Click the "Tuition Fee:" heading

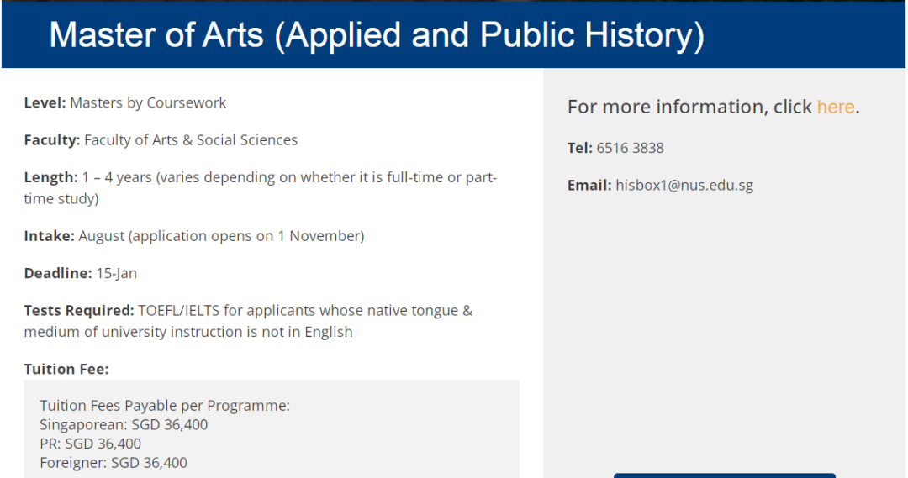point(66,369)
